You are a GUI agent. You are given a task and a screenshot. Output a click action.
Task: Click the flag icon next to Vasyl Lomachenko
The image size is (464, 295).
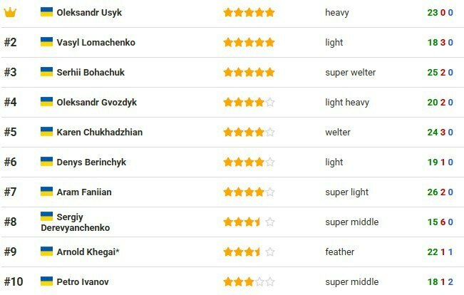tap(47, 42)
